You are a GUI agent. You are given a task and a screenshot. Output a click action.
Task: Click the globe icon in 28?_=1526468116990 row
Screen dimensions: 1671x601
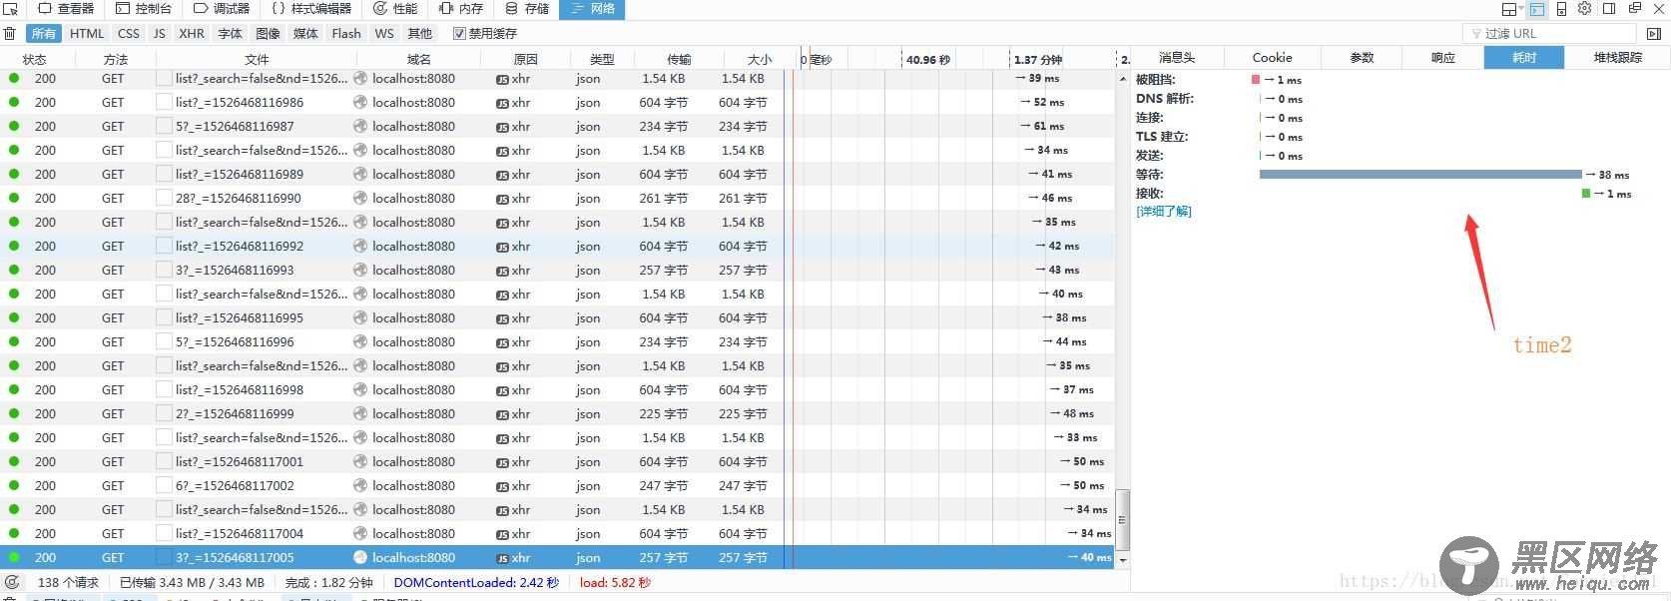click(x=360, y=198)
